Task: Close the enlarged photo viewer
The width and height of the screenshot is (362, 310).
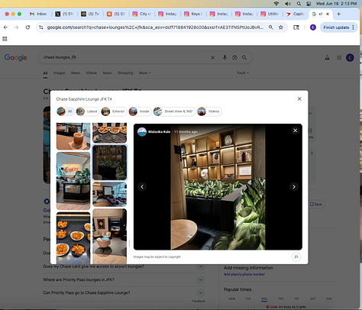Action: point(295,131)
